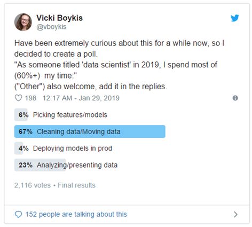Click the 2,116 votes final results text
Screen dimensions: 252x227
[x=55, y=185]
